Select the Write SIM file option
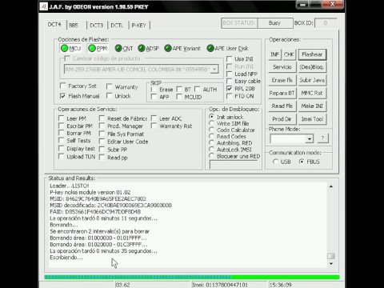384x288 pixels. click(212, 123)
